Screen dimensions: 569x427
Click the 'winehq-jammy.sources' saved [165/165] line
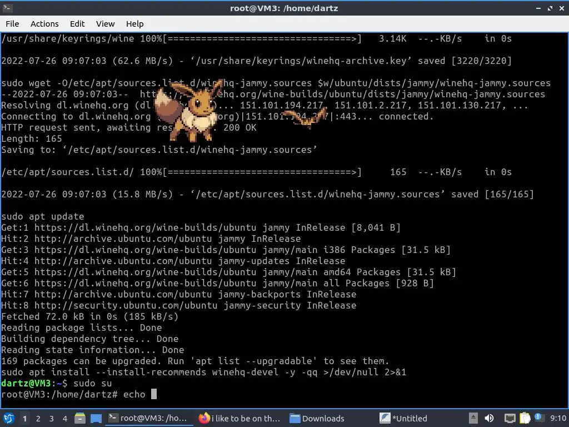[x=267, y=194]
